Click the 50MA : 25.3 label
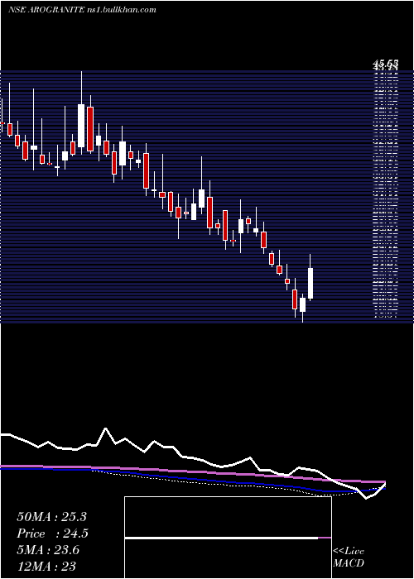414x579 pixels. point(51,517)
